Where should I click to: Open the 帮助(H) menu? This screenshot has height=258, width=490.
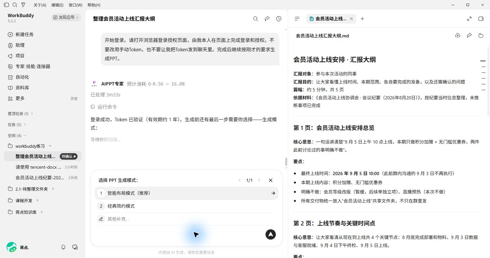pyautogui.click(x=94, y=5)
